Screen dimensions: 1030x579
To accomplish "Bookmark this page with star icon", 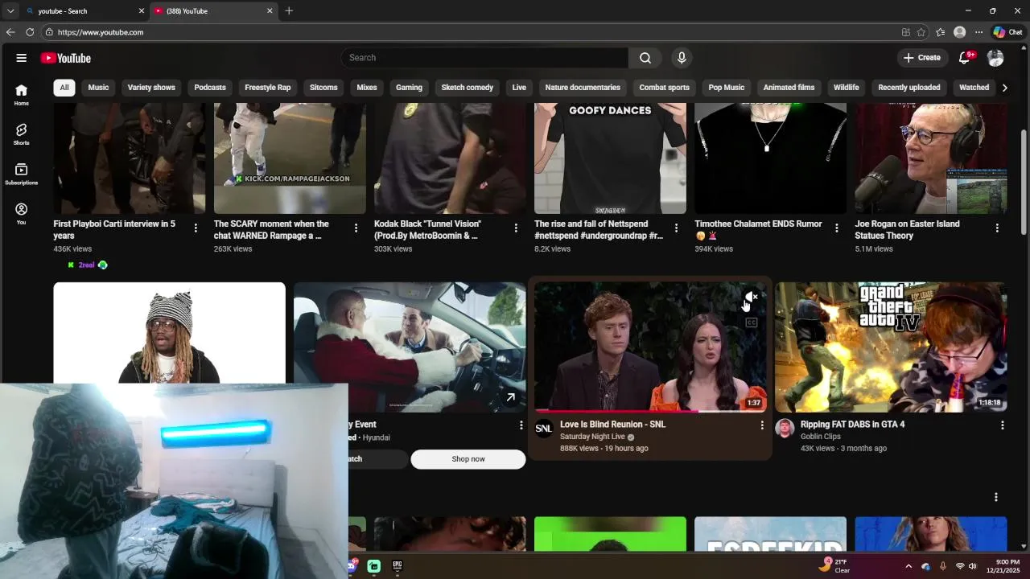I will (x=921, y=32).
